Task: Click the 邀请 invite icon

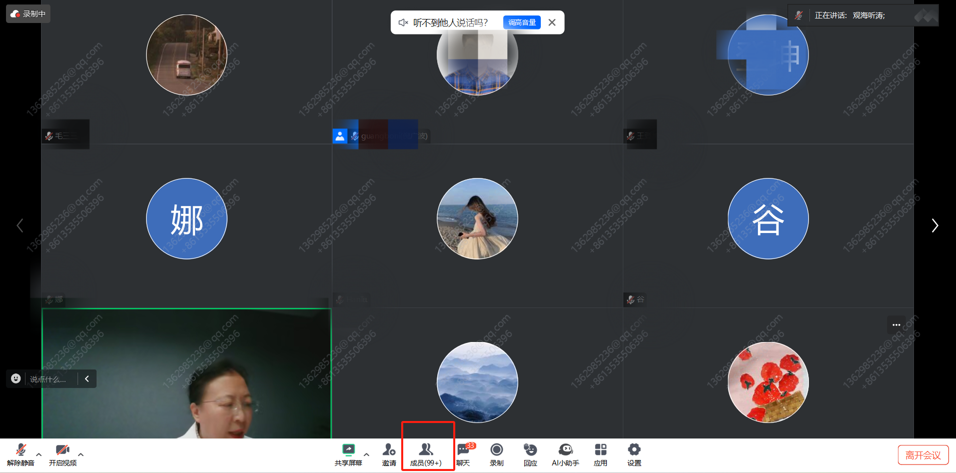Action: tap(389, 454)
